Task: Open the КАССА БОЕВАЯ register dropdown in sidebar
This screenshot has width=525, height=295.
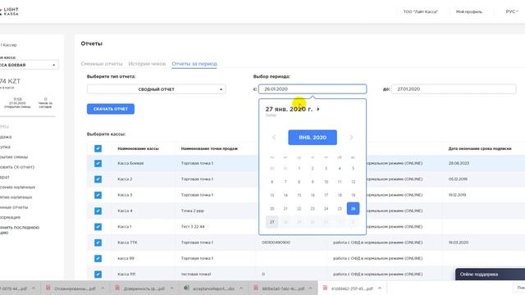Action: click(29, 65)
